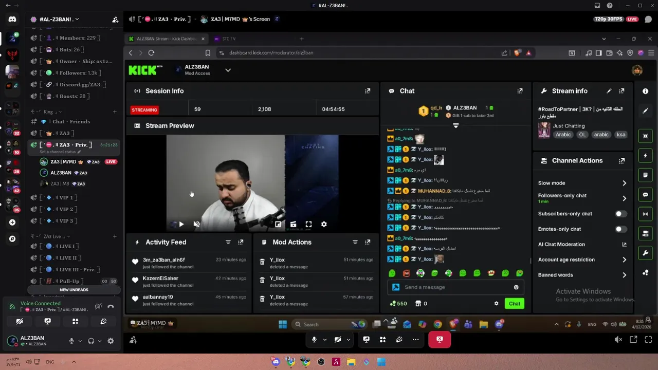Bookmark the page in the address bar
Image resolution: width=658 pixels, height=370 pixels.
(x=208, y=53)
